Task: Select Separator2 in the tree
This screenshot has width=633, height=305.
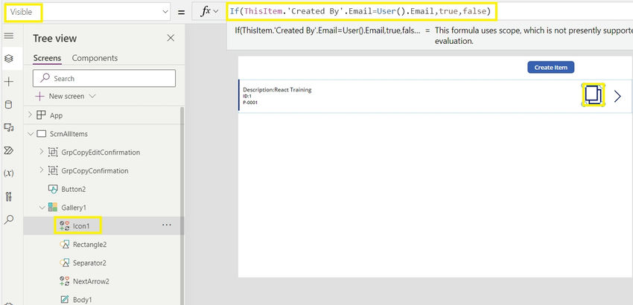Action: pyautogui.click(x=89, y=263)
